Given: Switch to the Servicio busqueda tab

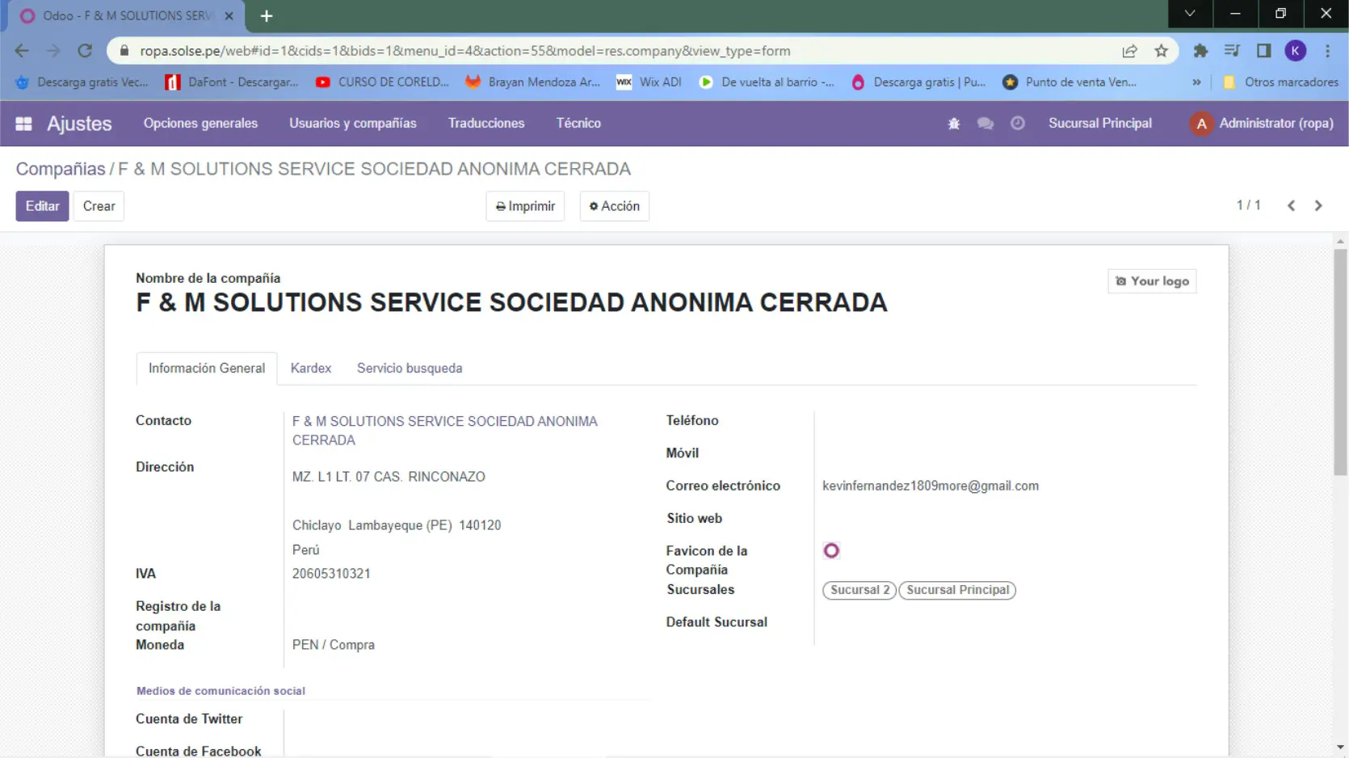Looking at the screenshot, I should tap(410, 368).
